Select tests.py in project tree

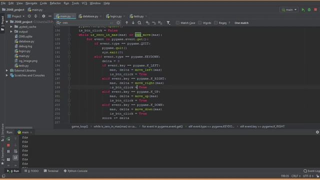coord(21,65)
